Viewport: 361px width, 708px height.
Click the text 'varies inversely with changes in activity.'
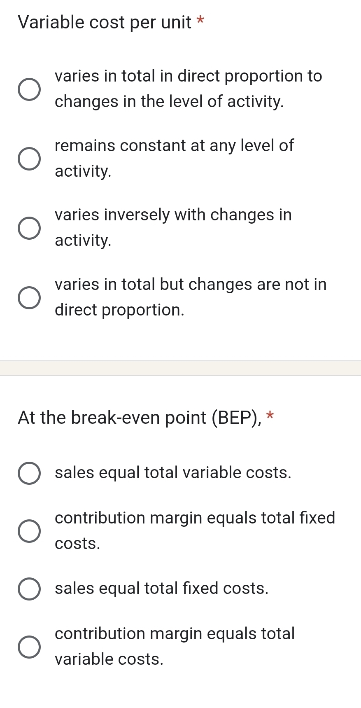click(173, 227)
